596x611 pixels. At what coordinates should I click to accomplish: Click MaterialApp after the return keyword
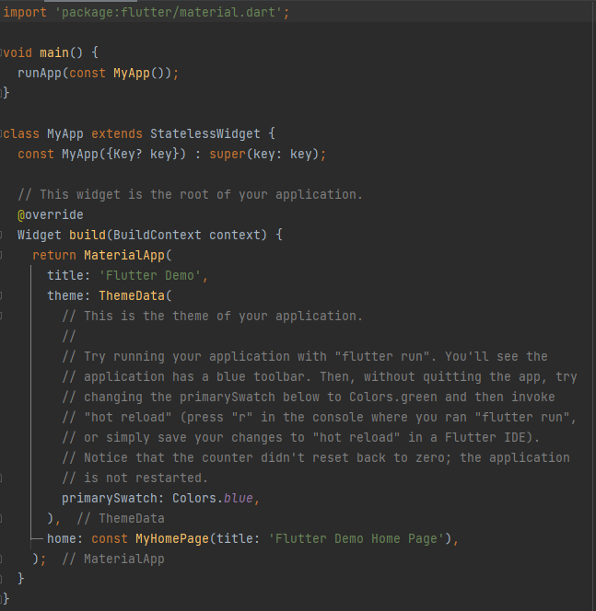124,255
